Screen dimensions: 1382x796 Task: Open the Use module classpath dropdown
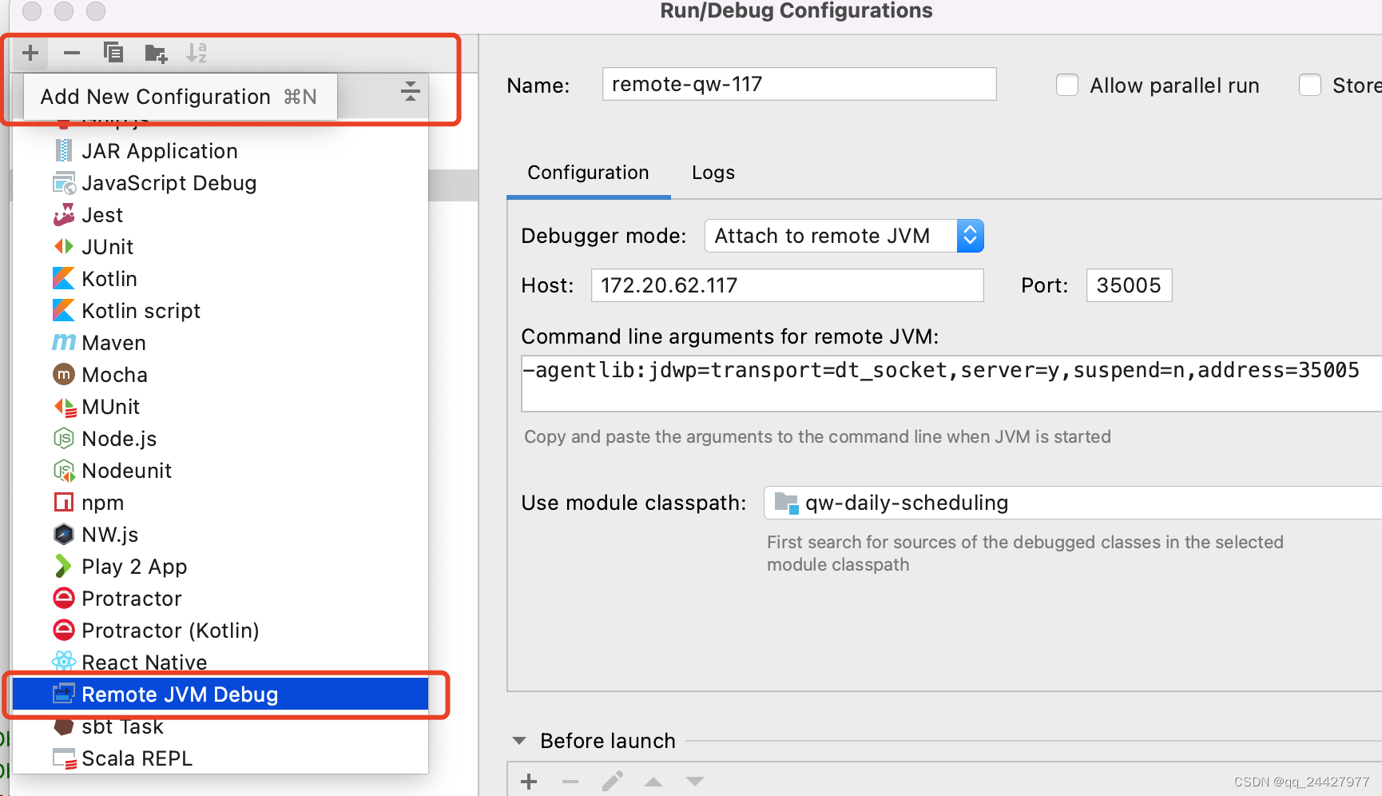(x=1073, y=503)
